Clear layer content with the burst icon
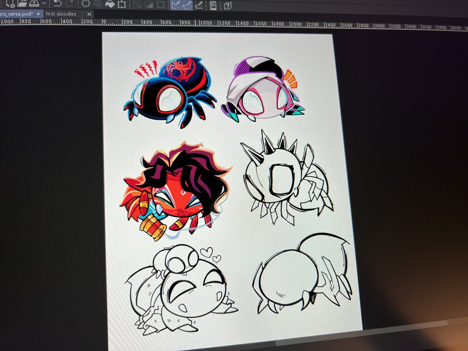468x351 pixels. pos(86,4)
